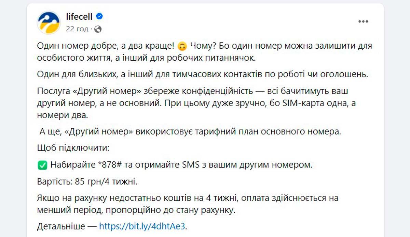
Task: Click the paragraph starting "Послуга «Другий номер»"
Action: (x=196, y=103)
